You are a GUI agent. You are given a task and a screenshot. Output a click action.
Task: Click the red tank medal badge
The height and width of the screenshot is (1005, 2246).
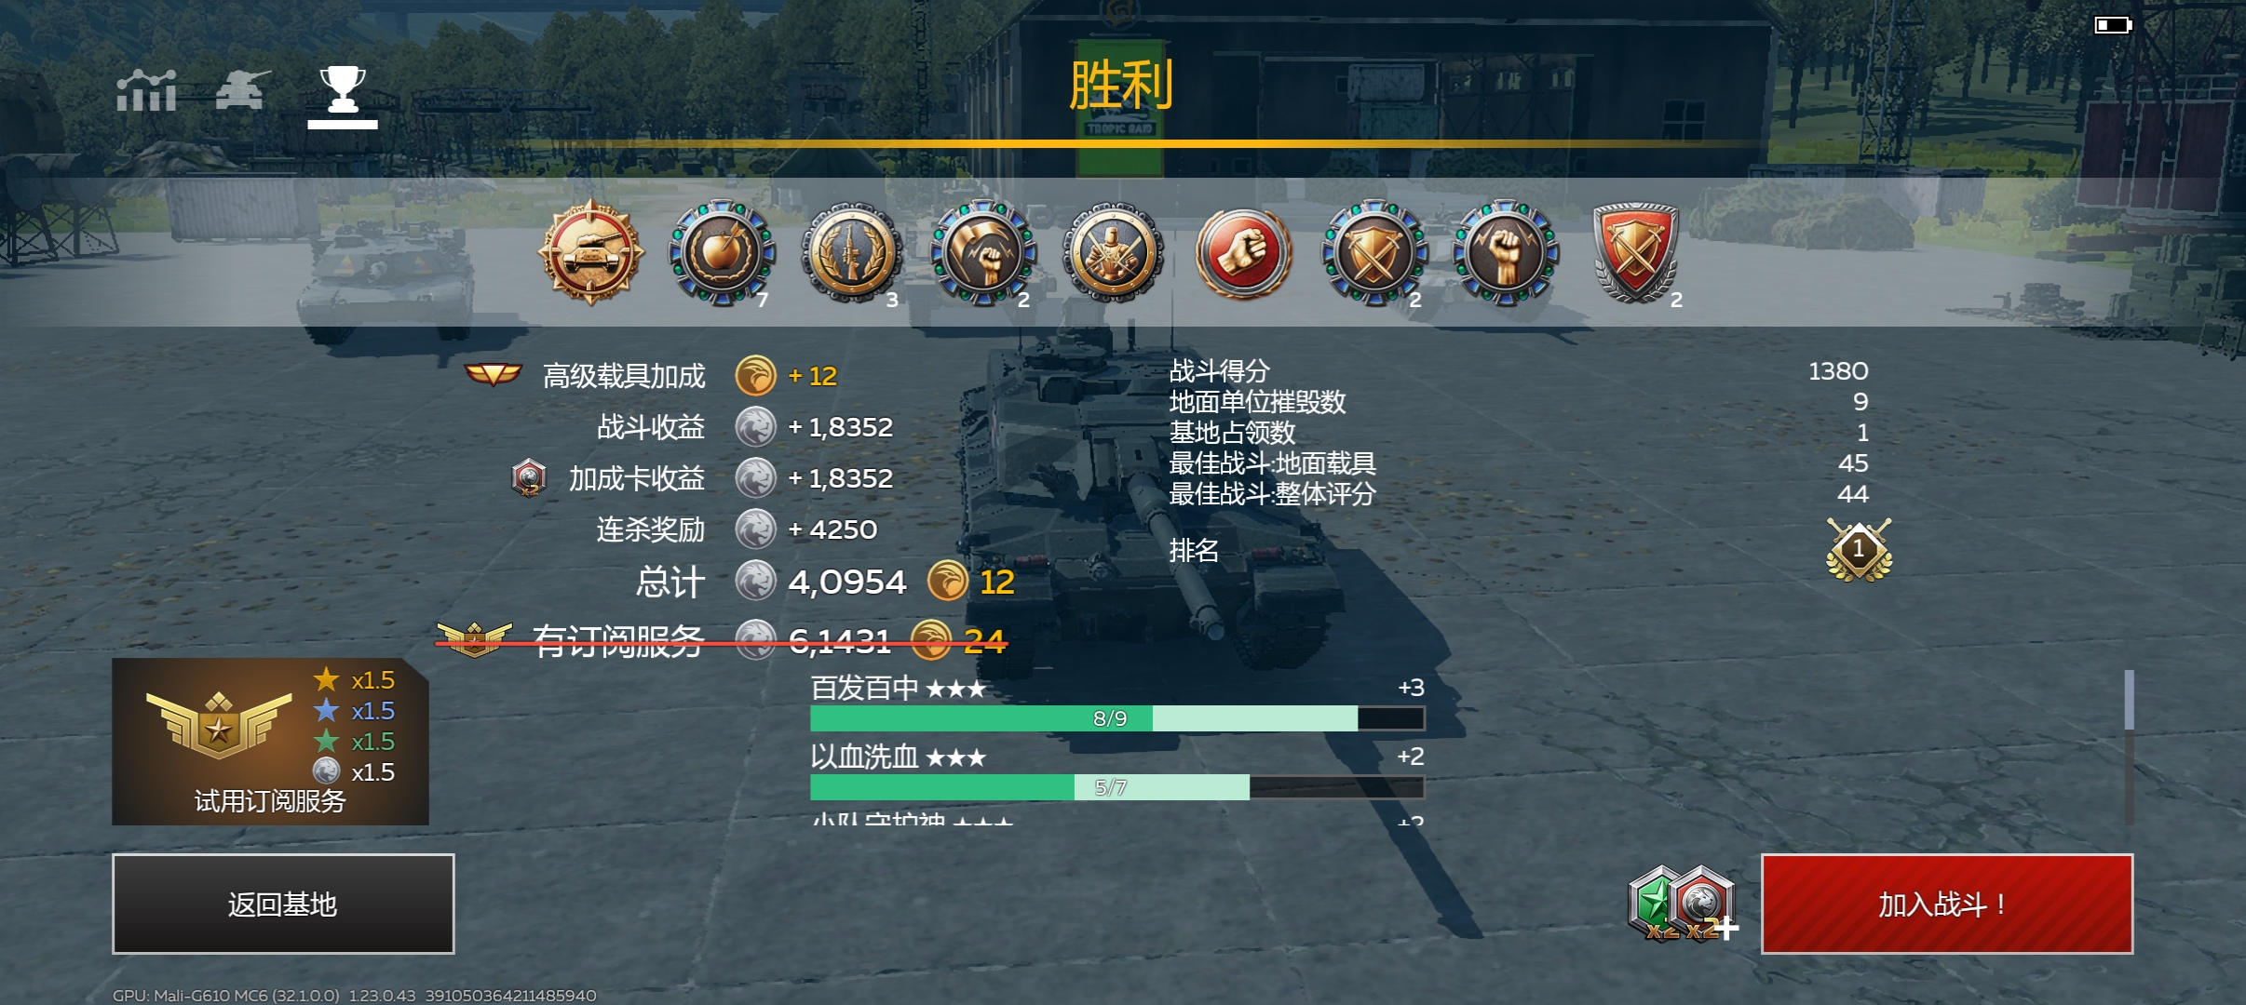(590, 252)
